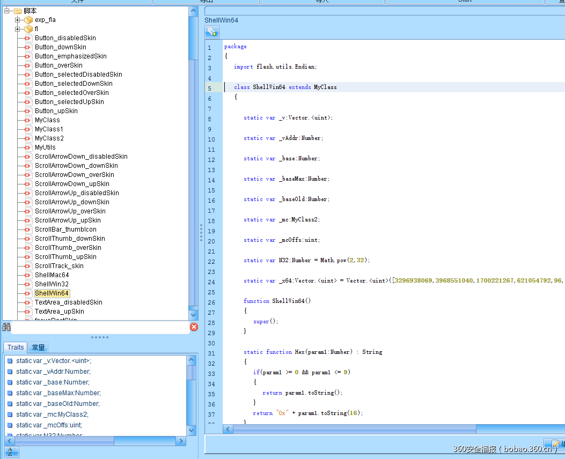
Task: Click the add trait icon above code editor
Action: (x=211, y=33)
